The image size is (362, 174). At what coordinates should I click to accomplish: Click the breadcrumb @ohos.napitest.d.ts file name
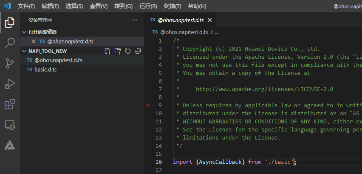point(184,32)
